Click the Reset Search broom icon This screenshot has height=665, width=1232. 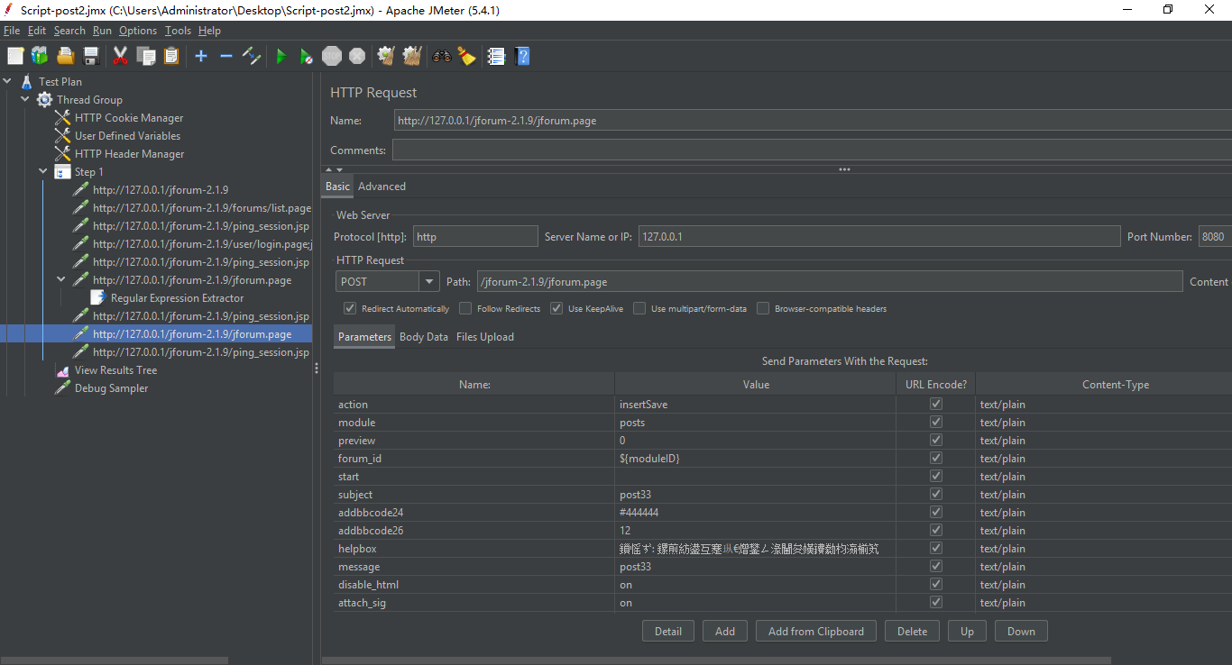pos(466,56)
